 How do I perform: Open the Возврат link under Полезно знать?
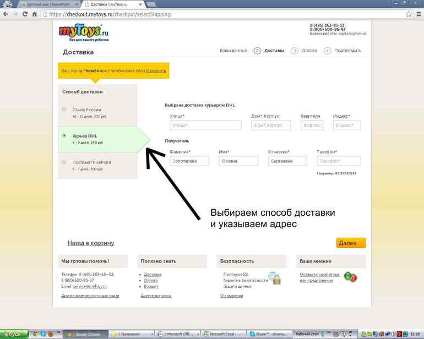151,287
